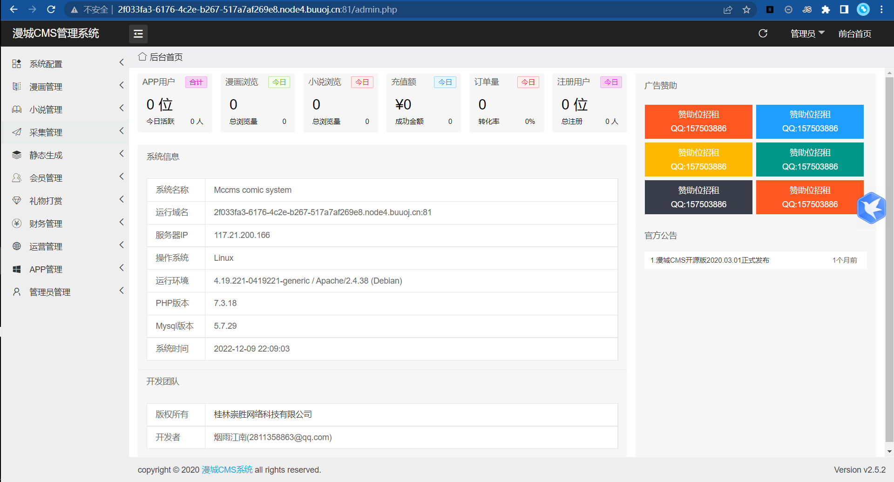Image resolution: width=894 pixels, height=482 pixels.
Task: Click the 会员管理 user icon
Action: coord(17,178)
